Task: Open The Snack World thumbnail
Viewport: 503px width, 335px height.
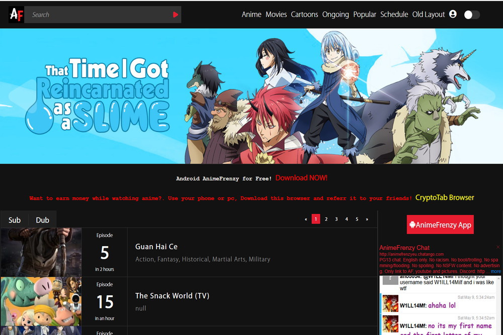Action: click(41, 301)
